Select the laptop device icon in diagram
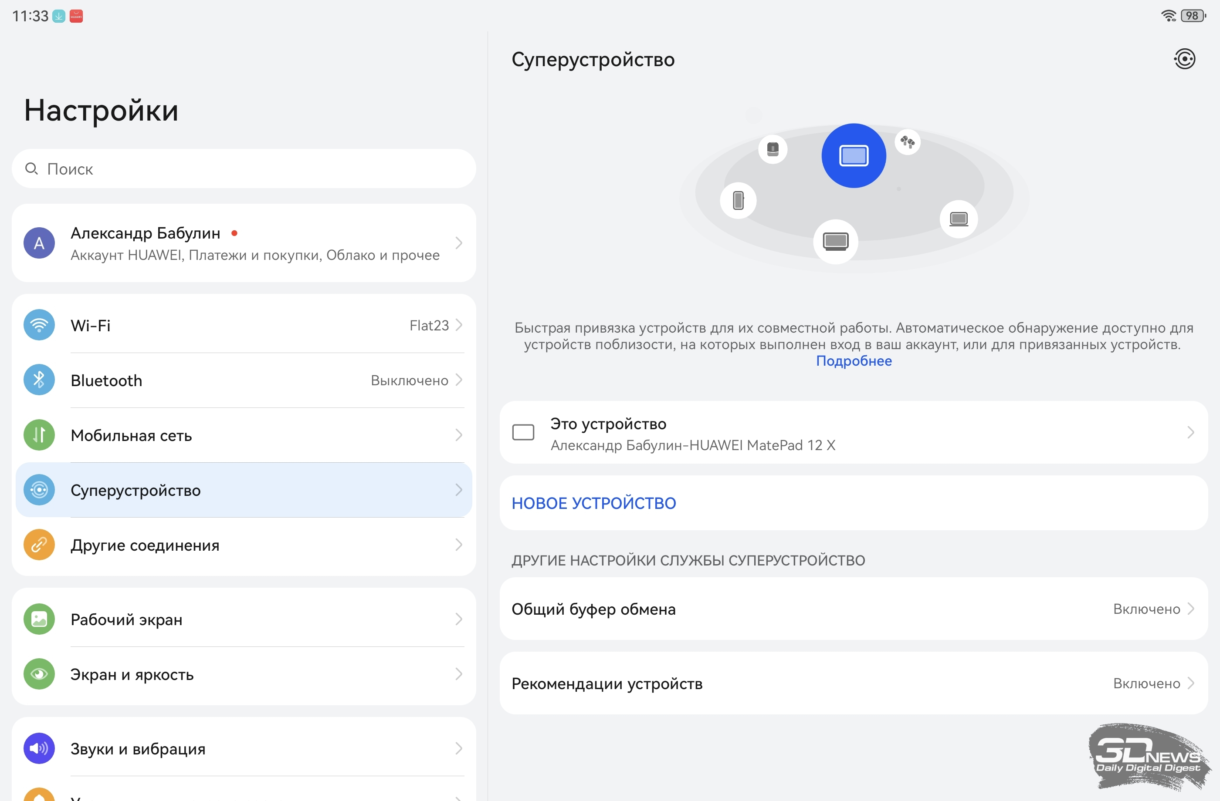The image size is (1220, 801). (958, 219)
